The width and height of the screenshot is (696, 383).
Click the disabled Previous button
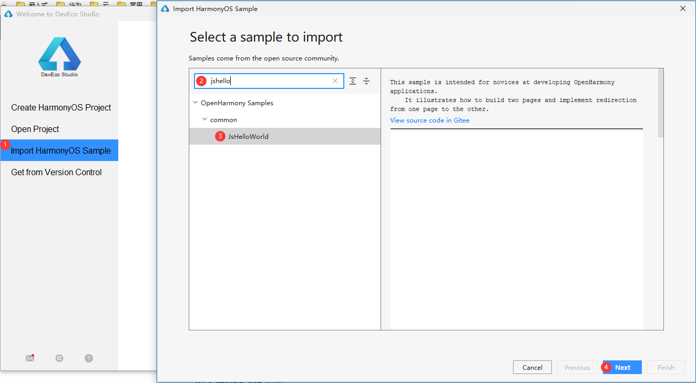[x=577, y=367]
